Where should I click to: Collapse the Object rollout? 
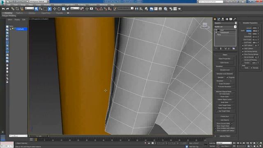pyautogui.click(x=225, y=55)
